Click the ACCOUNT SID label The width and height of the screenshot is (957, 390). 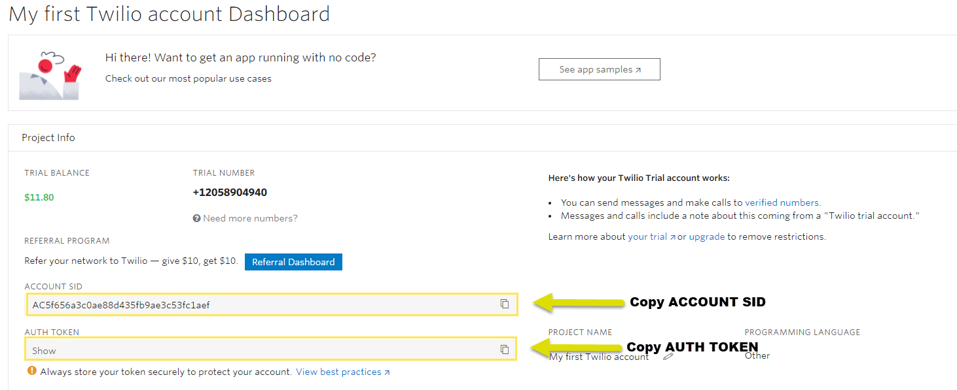53,287
